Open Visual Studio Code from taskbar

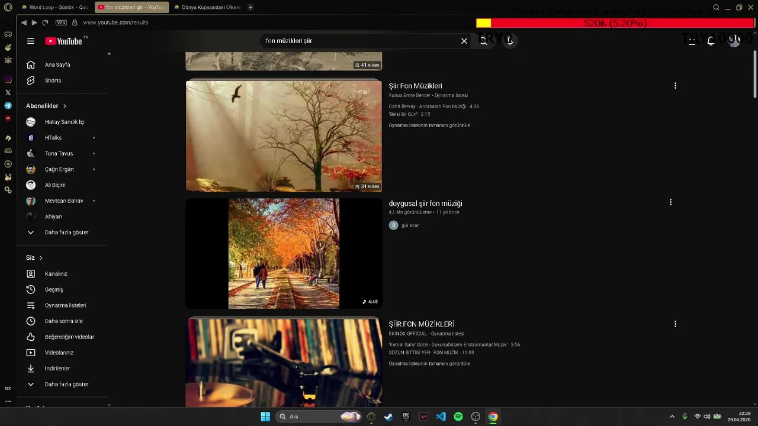[441, 417]
